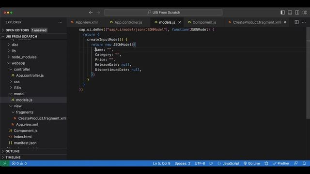Expand the css folder
This screenshot has height=174, width=310.
pos(16,82)
